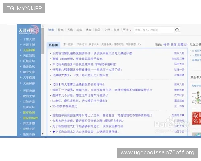Viewport: 201px width, 161px height.
Task: Open 百姓声音 in the sidebar list
Action: (29, 102)
